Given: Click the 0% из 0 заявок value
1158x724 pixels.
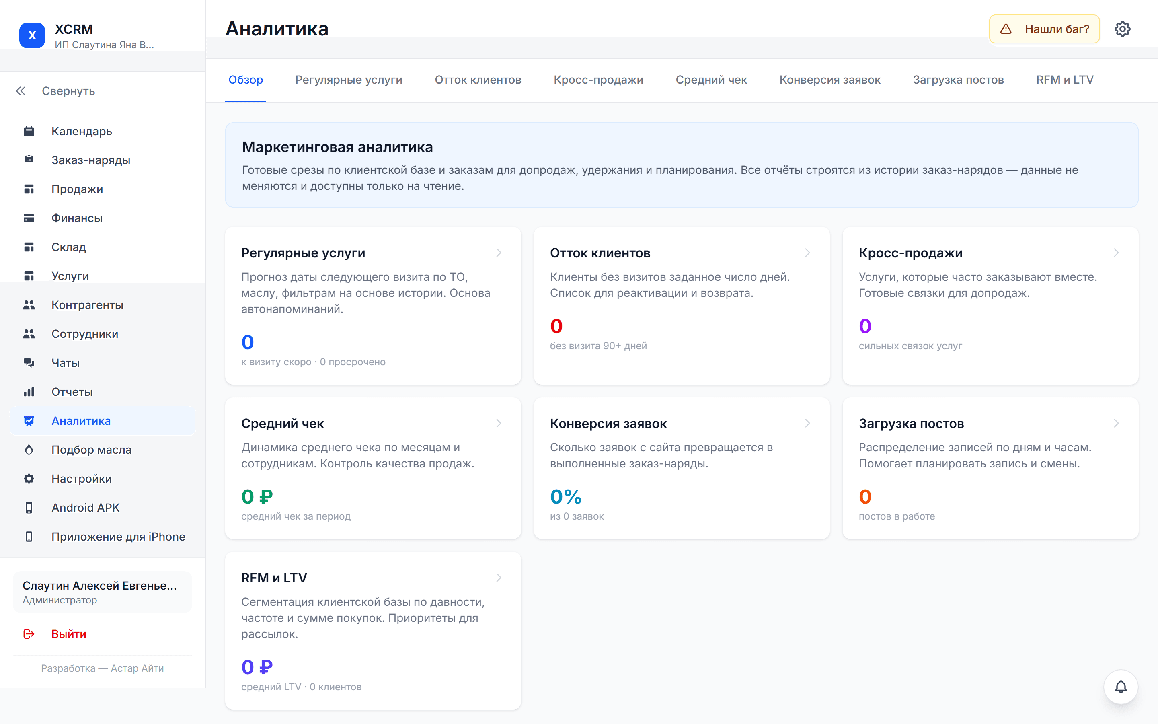Looking at the screenshot, I should tap(566, 497).
